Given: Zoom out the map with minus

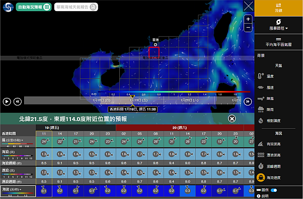Looking at the screenshot, I should tap(248, 28).
